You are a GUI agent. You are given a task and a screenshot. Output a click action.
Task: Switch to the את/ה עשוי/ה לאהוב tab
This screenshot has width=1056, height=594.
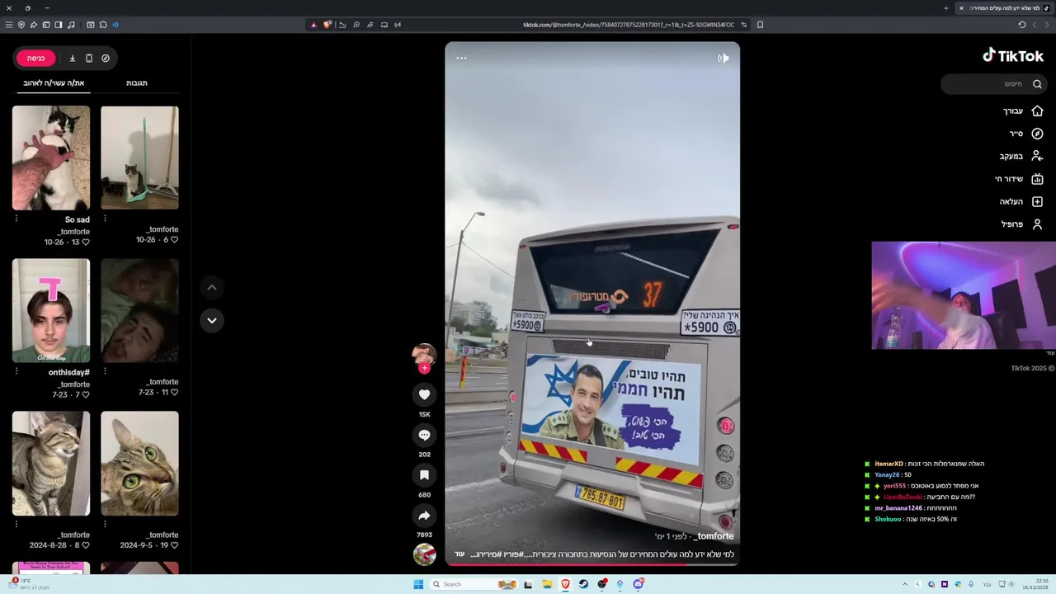coord(54,82)
